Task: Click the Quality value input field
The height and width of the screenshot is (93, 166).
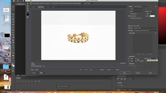Action: (x=152, y=11)
